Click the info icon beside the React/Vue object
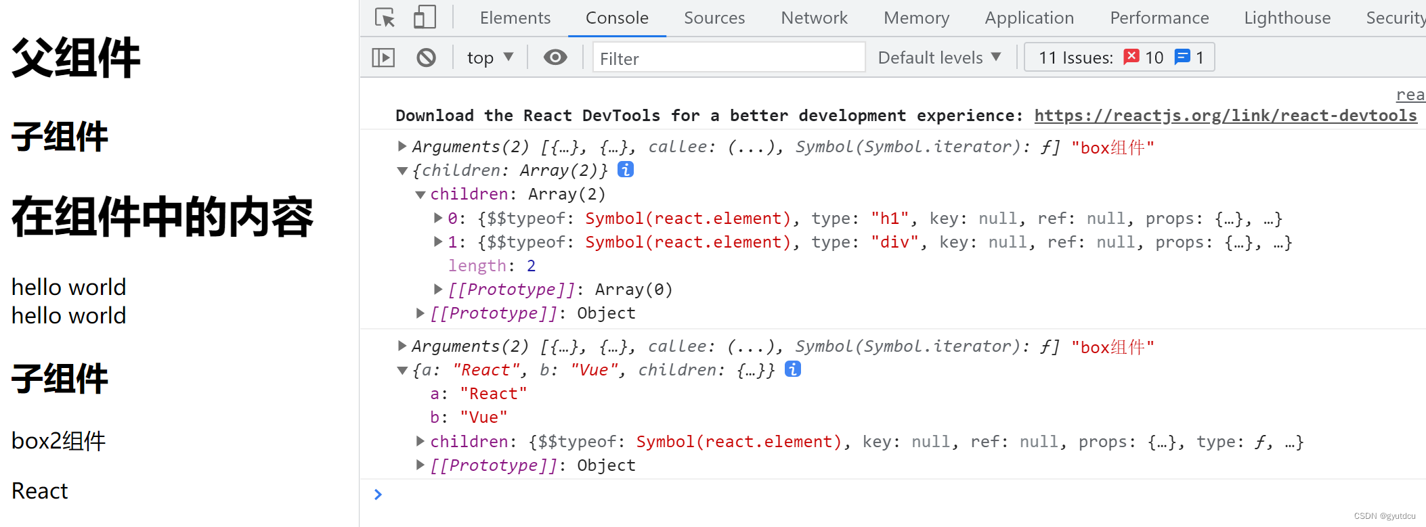 click(793, 369)
